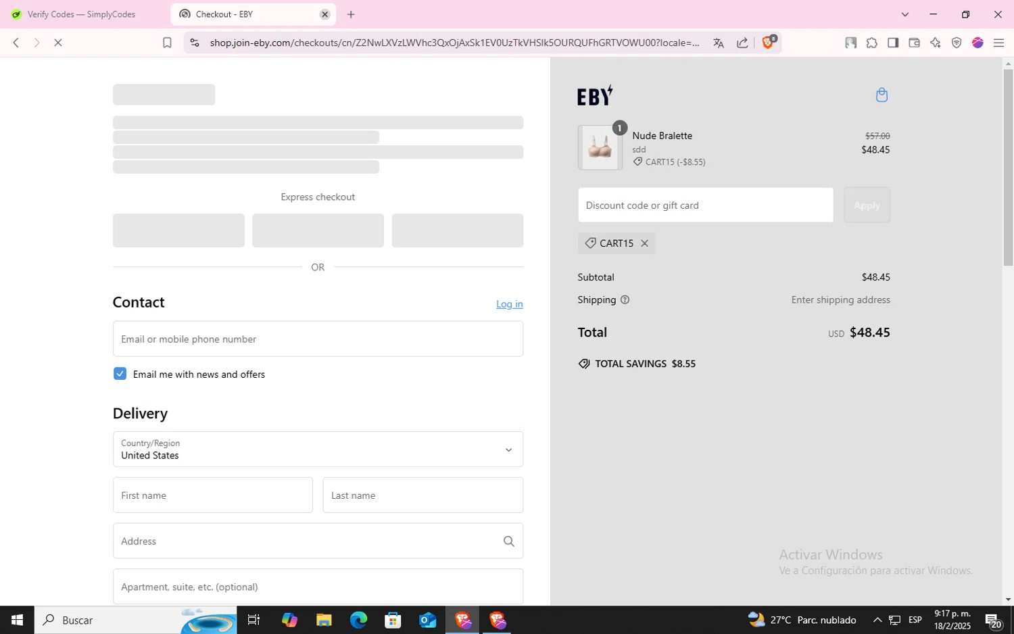Open File Explorer from the taskbar

coord(324,620)
